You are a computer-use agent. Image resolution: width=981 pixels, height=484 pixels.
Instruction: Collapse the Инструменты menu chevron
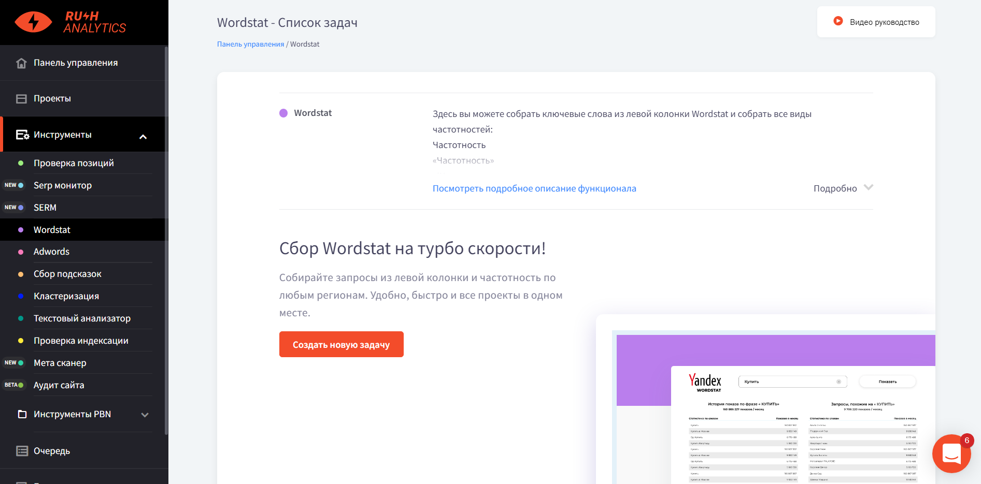click(x=143, y=137)
